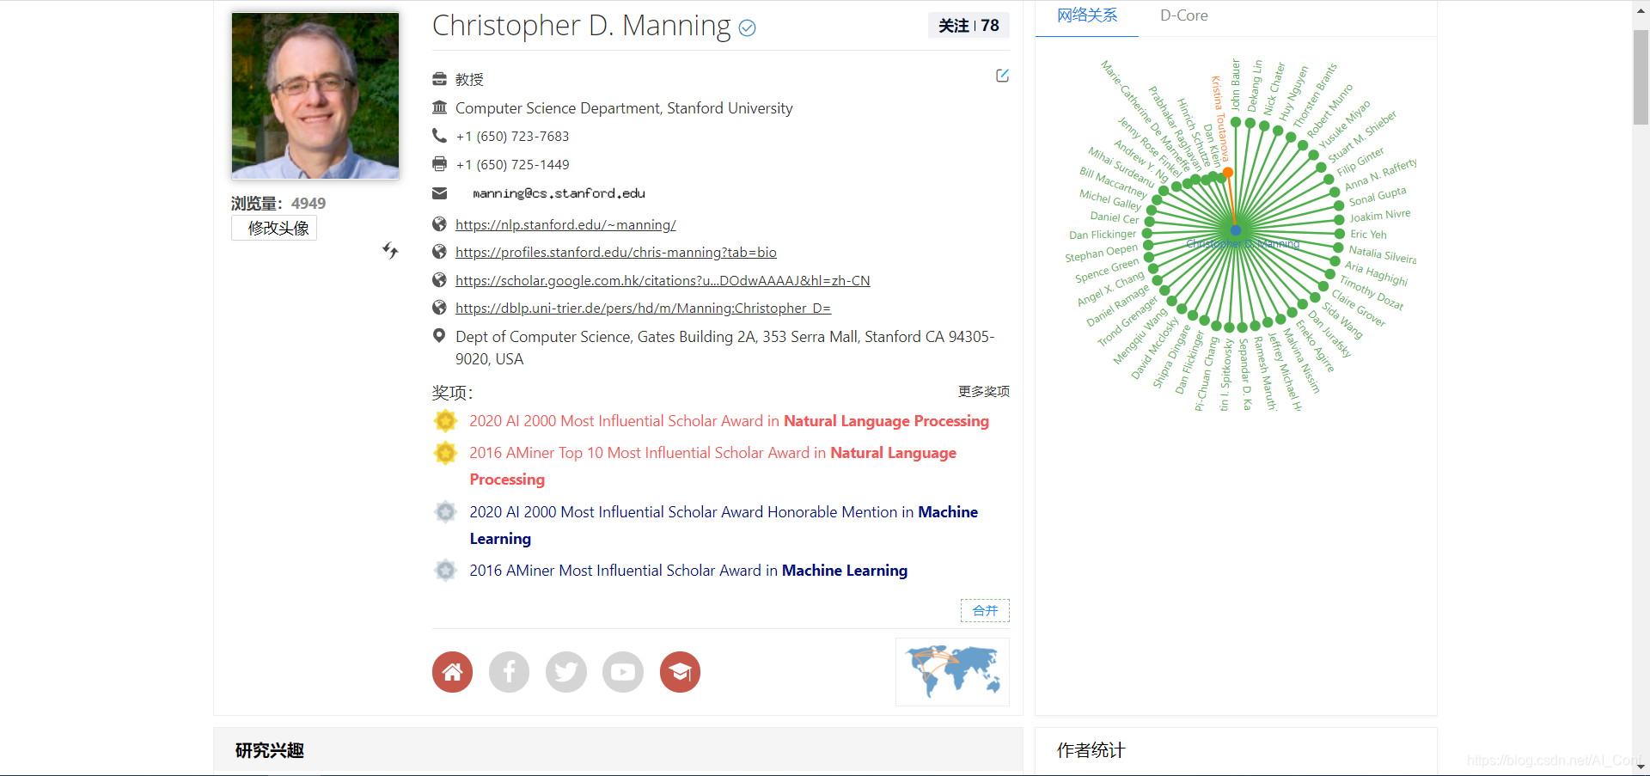This screenshot has width=1650, height=776.
Task: Click the gold medal icon for 2020 NLP award
Action: click(445, 420)
